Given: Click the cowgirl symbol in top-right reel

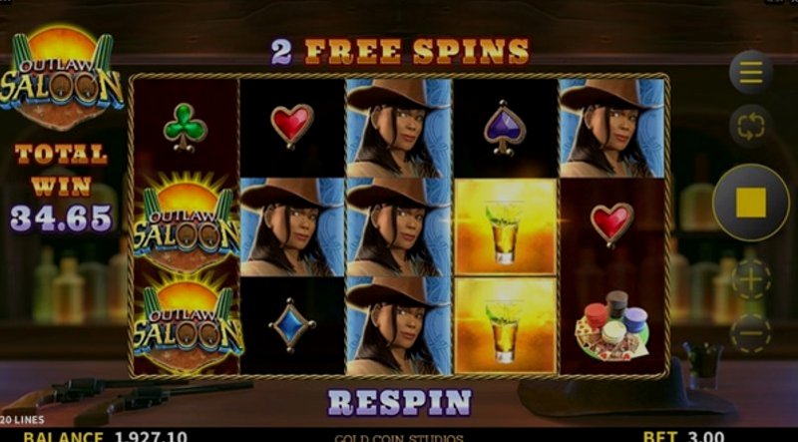Looking at the screenshot, I should click(x=611, y=128).
